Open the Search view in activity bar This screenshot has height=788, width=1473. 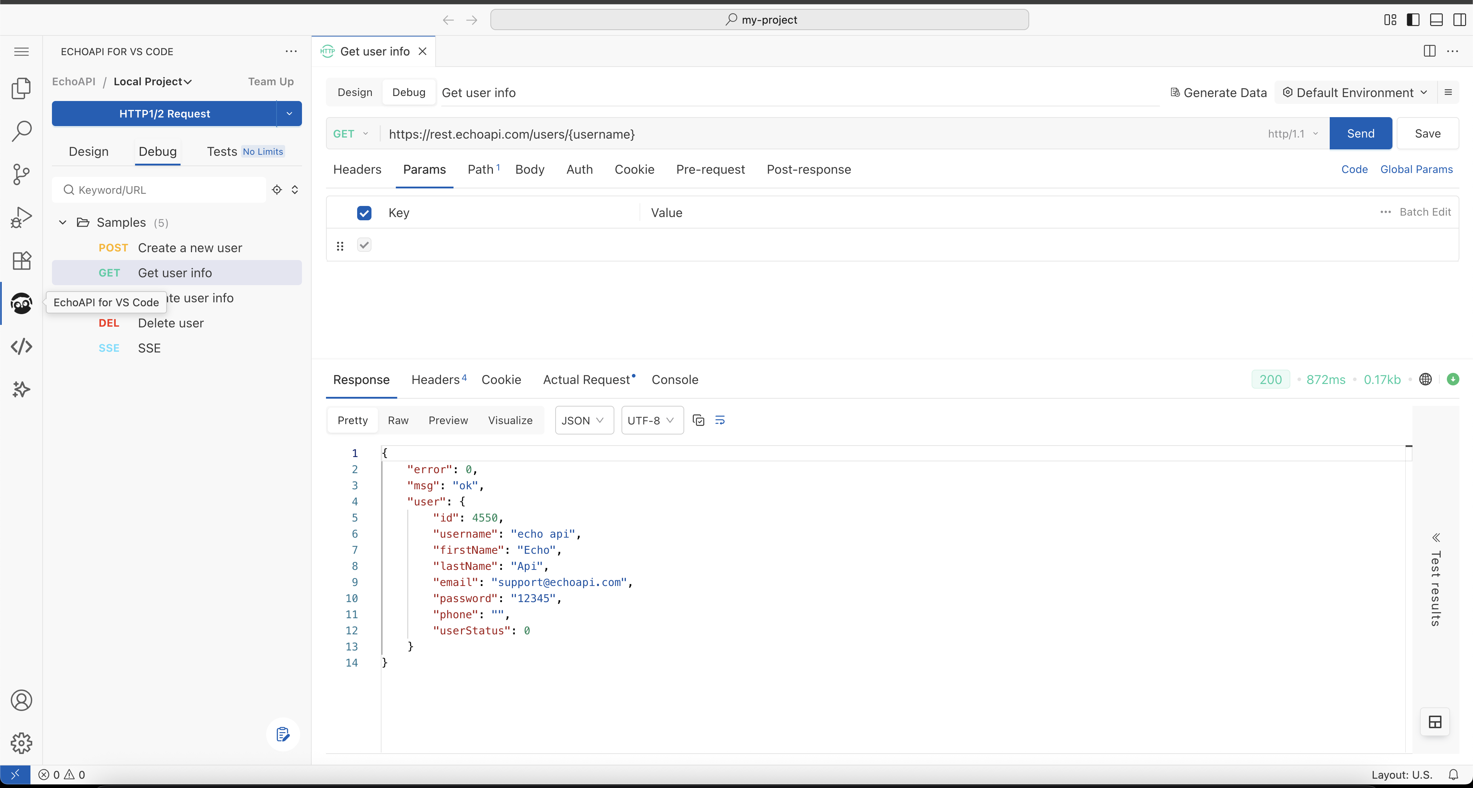pyautogui.click(x=21, y=131)
